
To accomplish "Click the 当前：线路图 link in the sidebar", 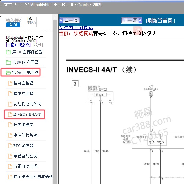I will (18, 45).
